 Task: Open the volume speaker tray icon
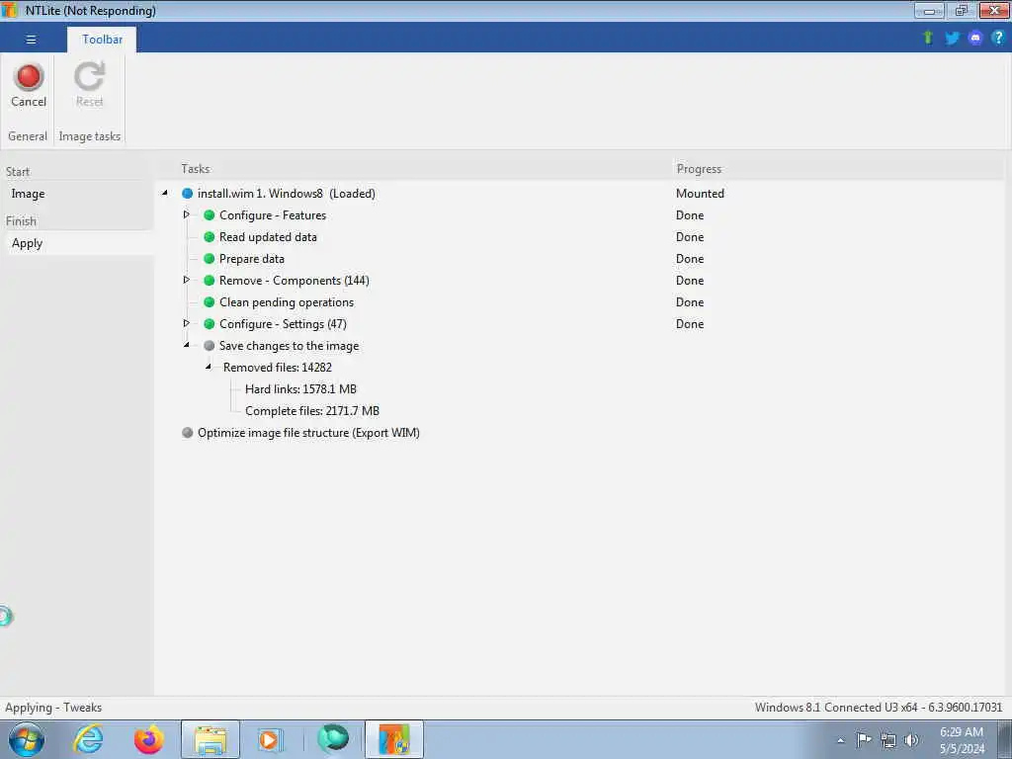(x=911, y=740)
